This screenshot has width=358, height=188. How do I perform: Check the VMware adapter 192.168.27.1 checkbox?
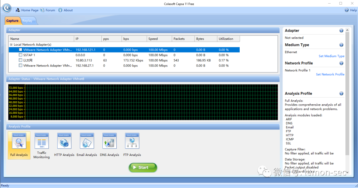click(21, 66)
